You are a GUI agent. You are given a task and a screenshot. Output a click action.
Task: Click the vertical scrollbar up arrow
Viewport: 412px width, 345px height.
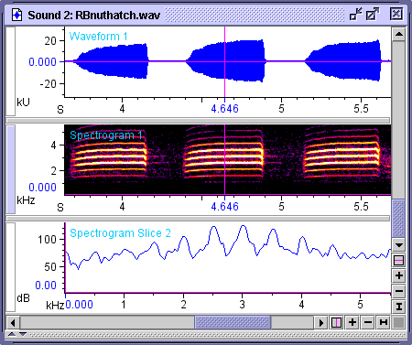pos(398,34)
